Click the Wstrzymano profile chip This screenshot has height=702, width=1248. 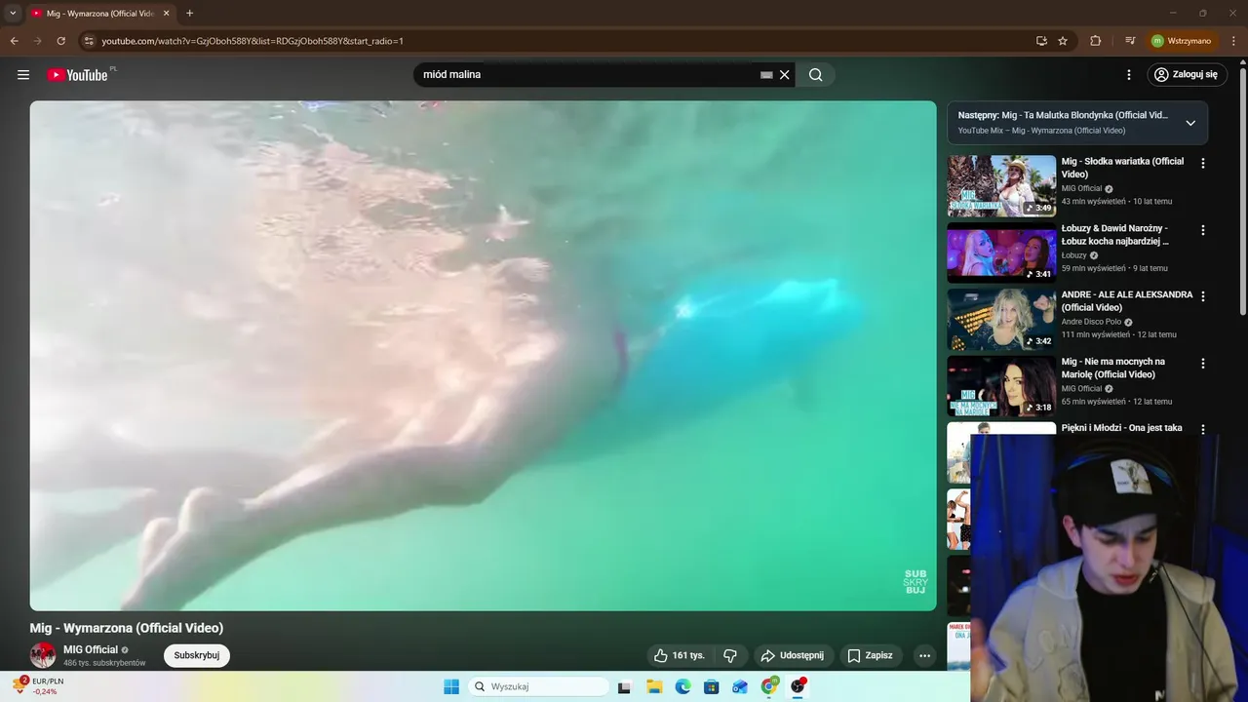pyautogui.click(x=1182, y=41)
